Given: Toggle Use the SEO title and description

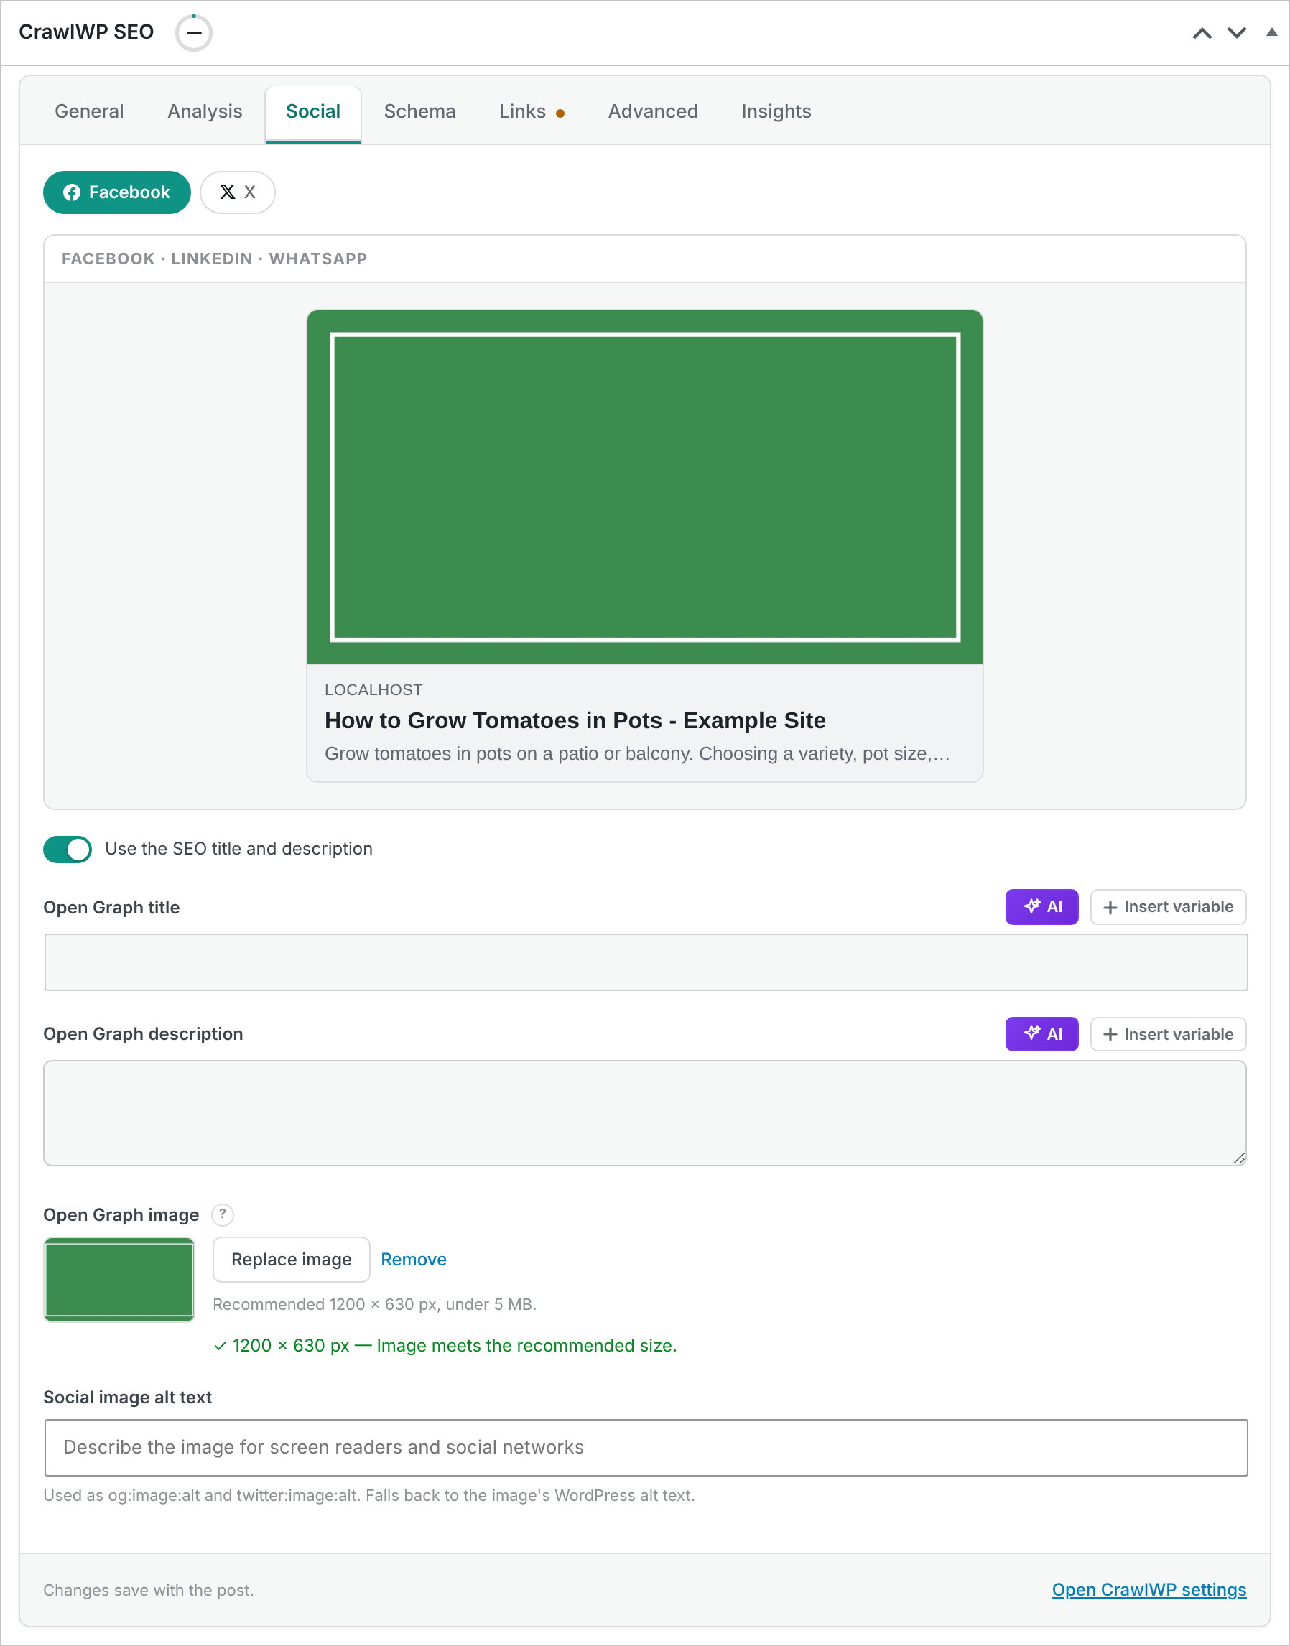Looking at the screenshot, I should pyautogui.click(x=68, y=850).
